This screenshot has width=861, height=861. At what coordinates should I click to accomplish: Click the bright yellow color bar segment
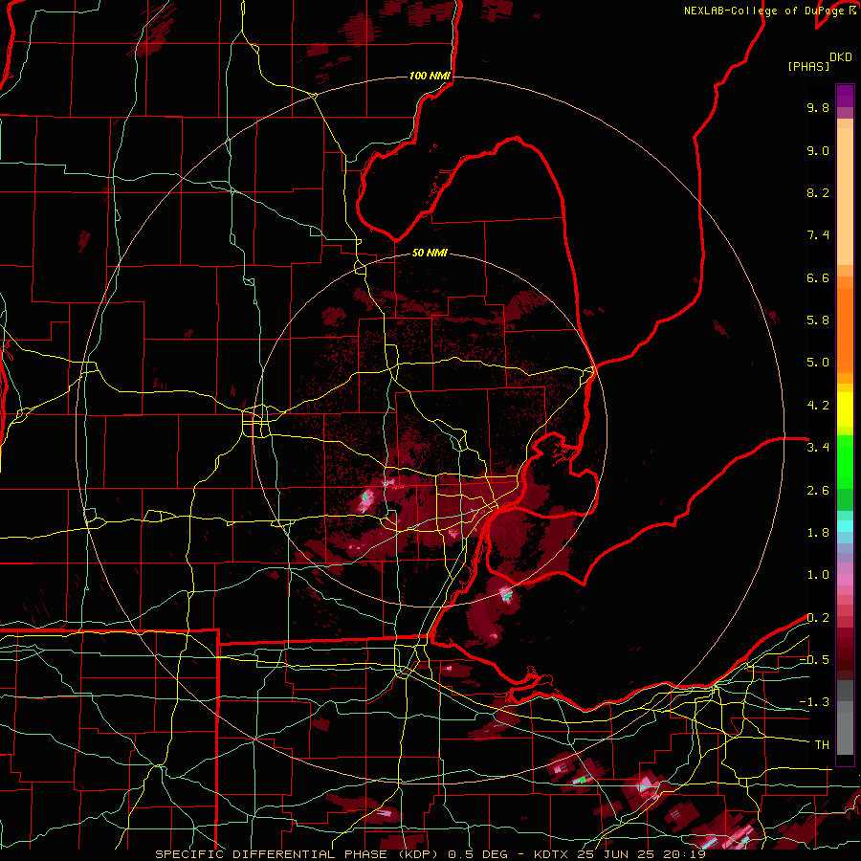(845, 409)
